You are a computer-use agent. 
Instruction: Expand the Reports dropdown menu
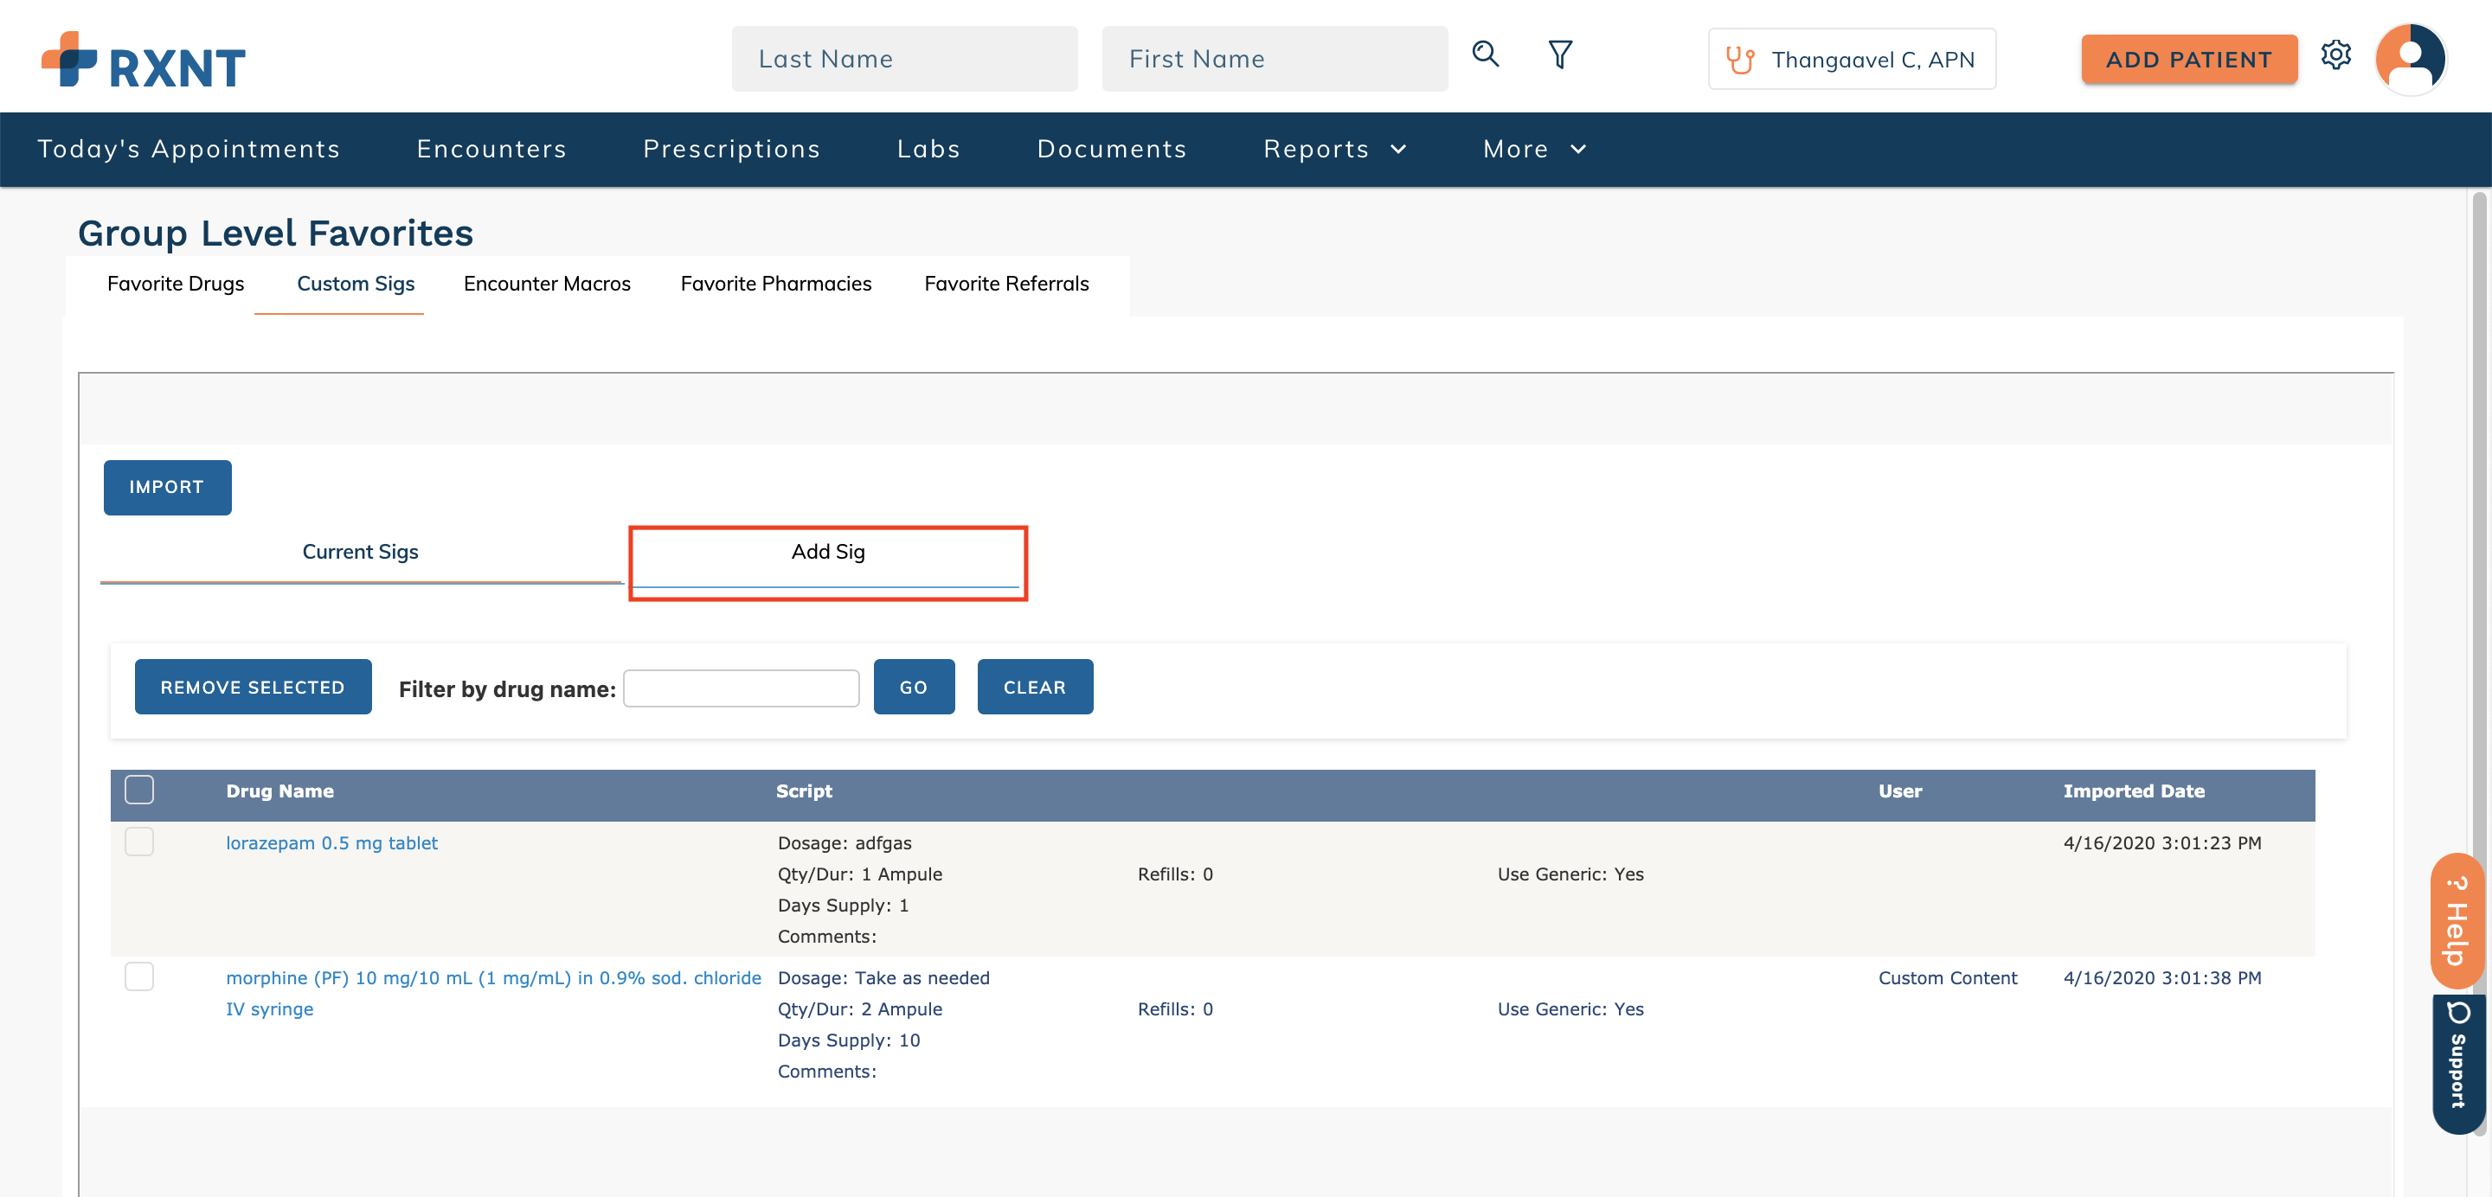(x=1334, y=149)
